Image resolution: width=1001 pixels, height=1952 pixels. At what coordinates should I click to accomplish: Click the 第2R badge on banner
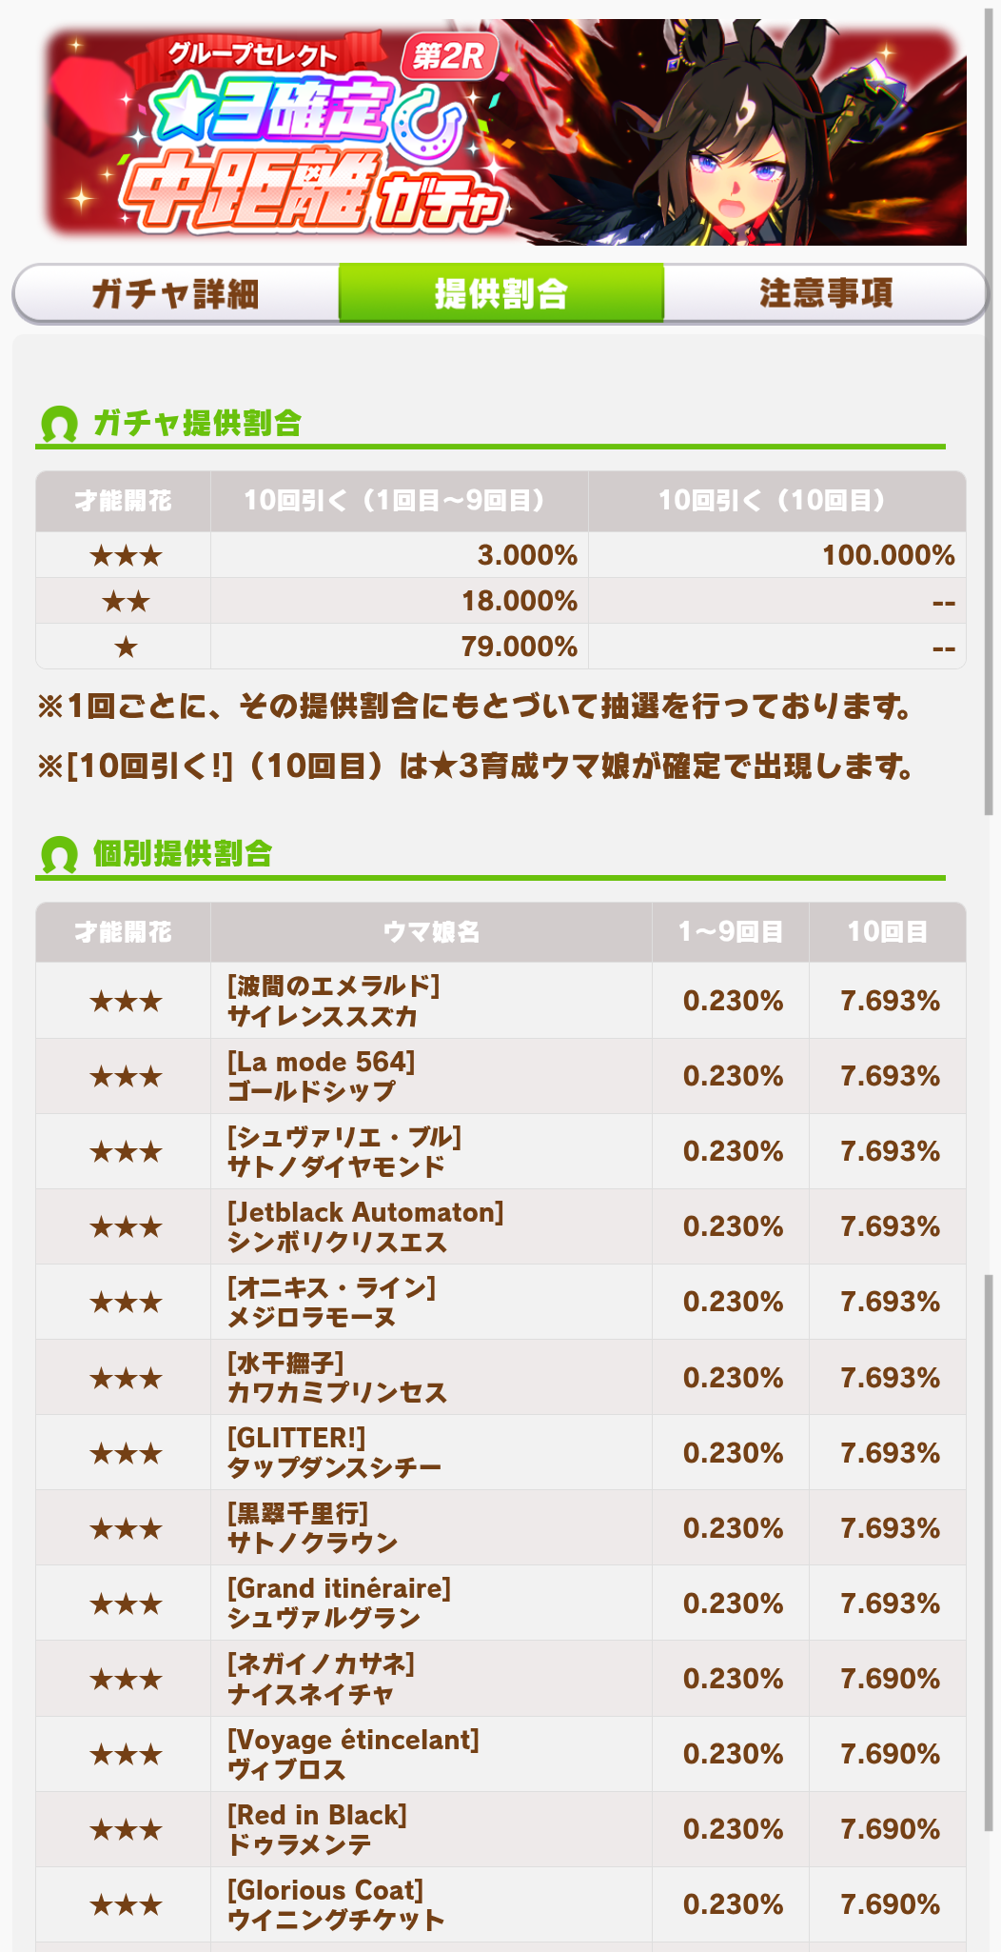449,56
